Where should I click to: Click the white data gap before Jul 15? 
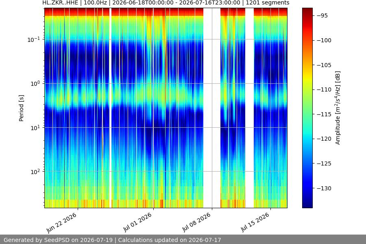point(250,108)
